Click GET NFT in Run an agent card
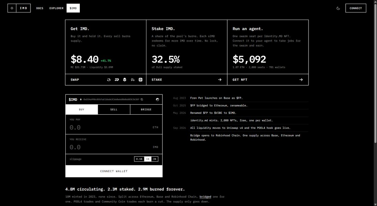The width and height of the screenshot is (377, 206). pyautogui.click(x=240, y=80)
